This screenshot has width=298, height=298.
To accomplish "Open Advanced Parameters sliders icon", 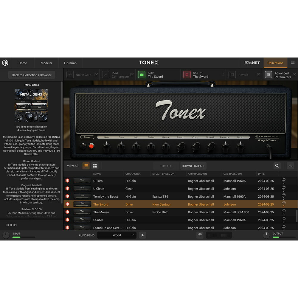I will pyautogui.click(x=268, y=75).
